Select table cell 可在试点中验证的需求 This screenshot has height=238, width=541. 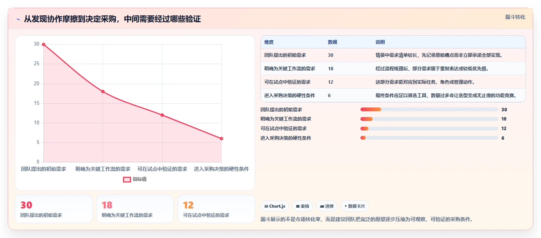point(287,82)
